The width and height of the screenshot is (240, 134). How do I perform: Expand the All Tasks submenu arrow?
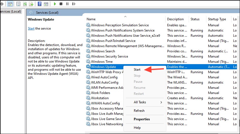click(161, 102)
